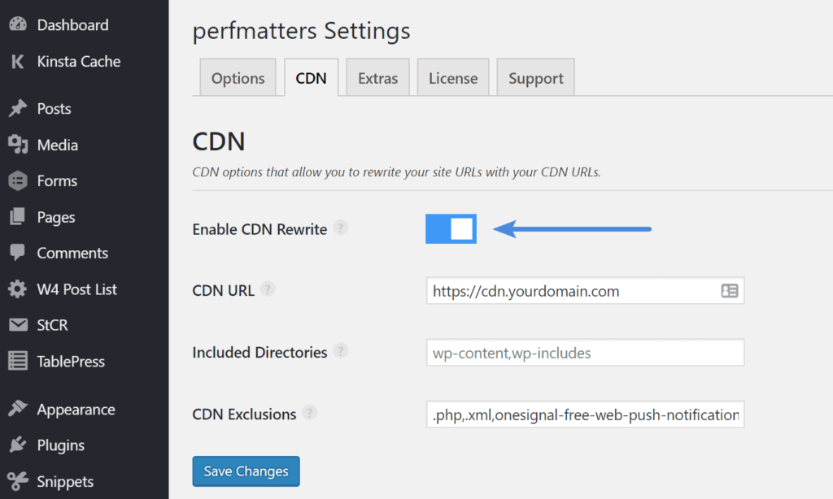Select the License tab
This screenshot has height=499, width=833.
pos(453,77)
